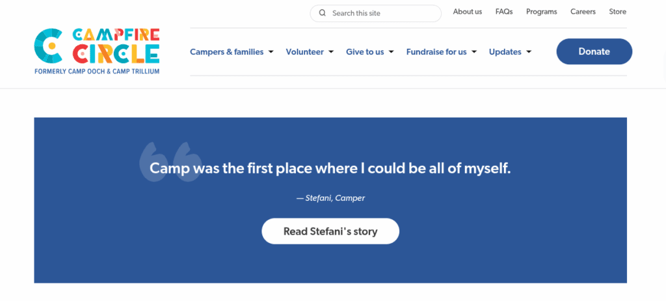
Task: Open the FAQs link
Action: coord(504,12)
